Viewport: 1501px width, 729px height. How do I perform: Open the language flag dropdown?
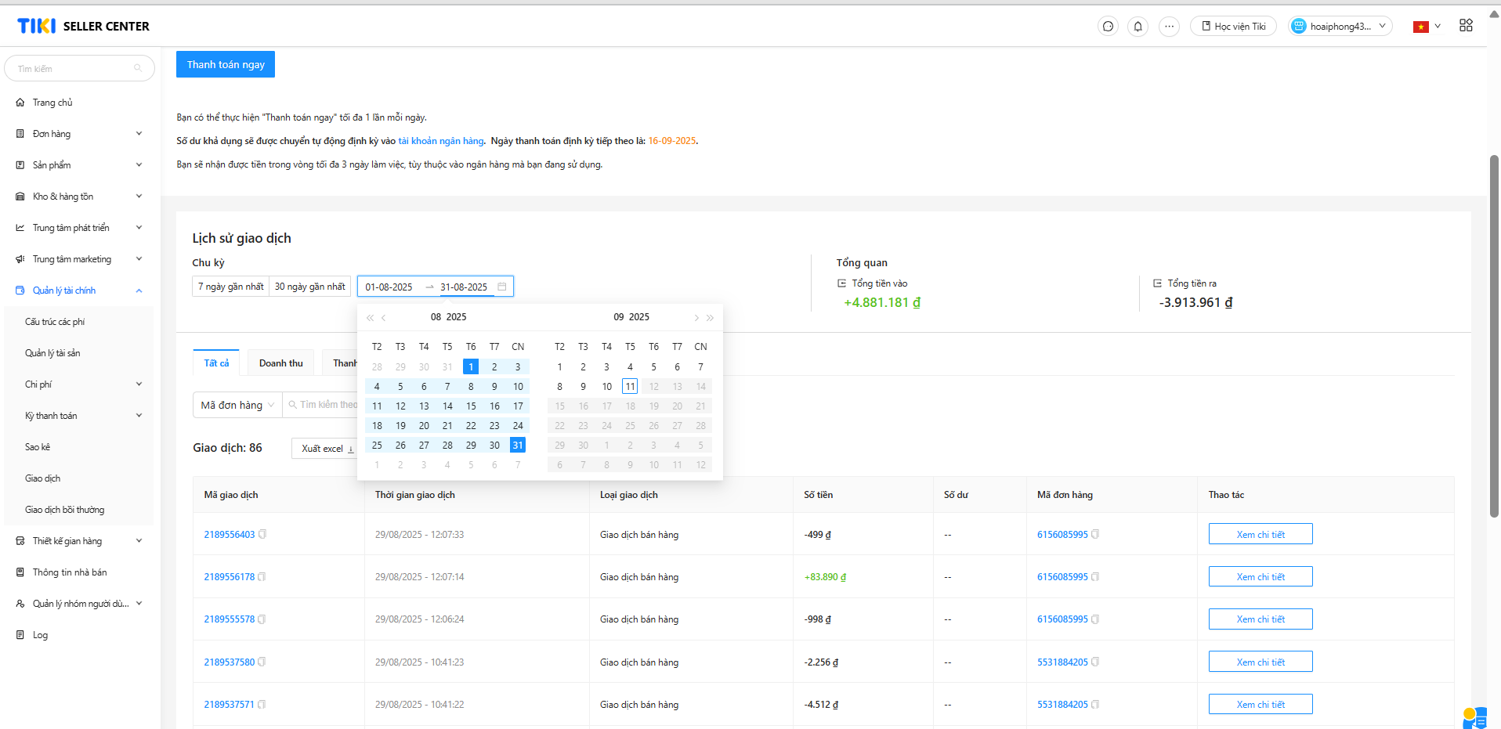tap(1427, 27)
